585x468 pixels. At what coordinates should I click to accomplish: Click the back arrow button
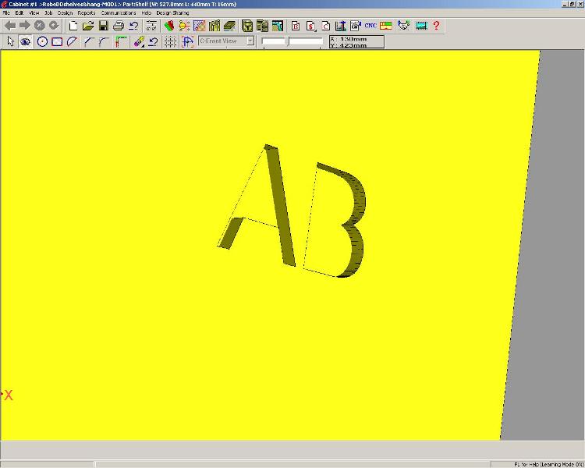[10, 26]
